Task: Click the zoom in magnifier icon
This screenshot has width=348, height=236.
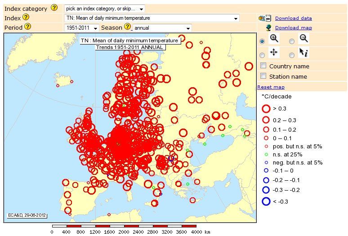Action: point(274,38)
